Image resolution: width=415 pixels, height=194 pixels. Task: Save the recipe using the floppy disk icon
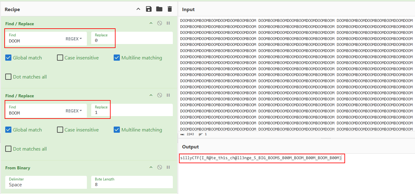click(x=149, y=9)
